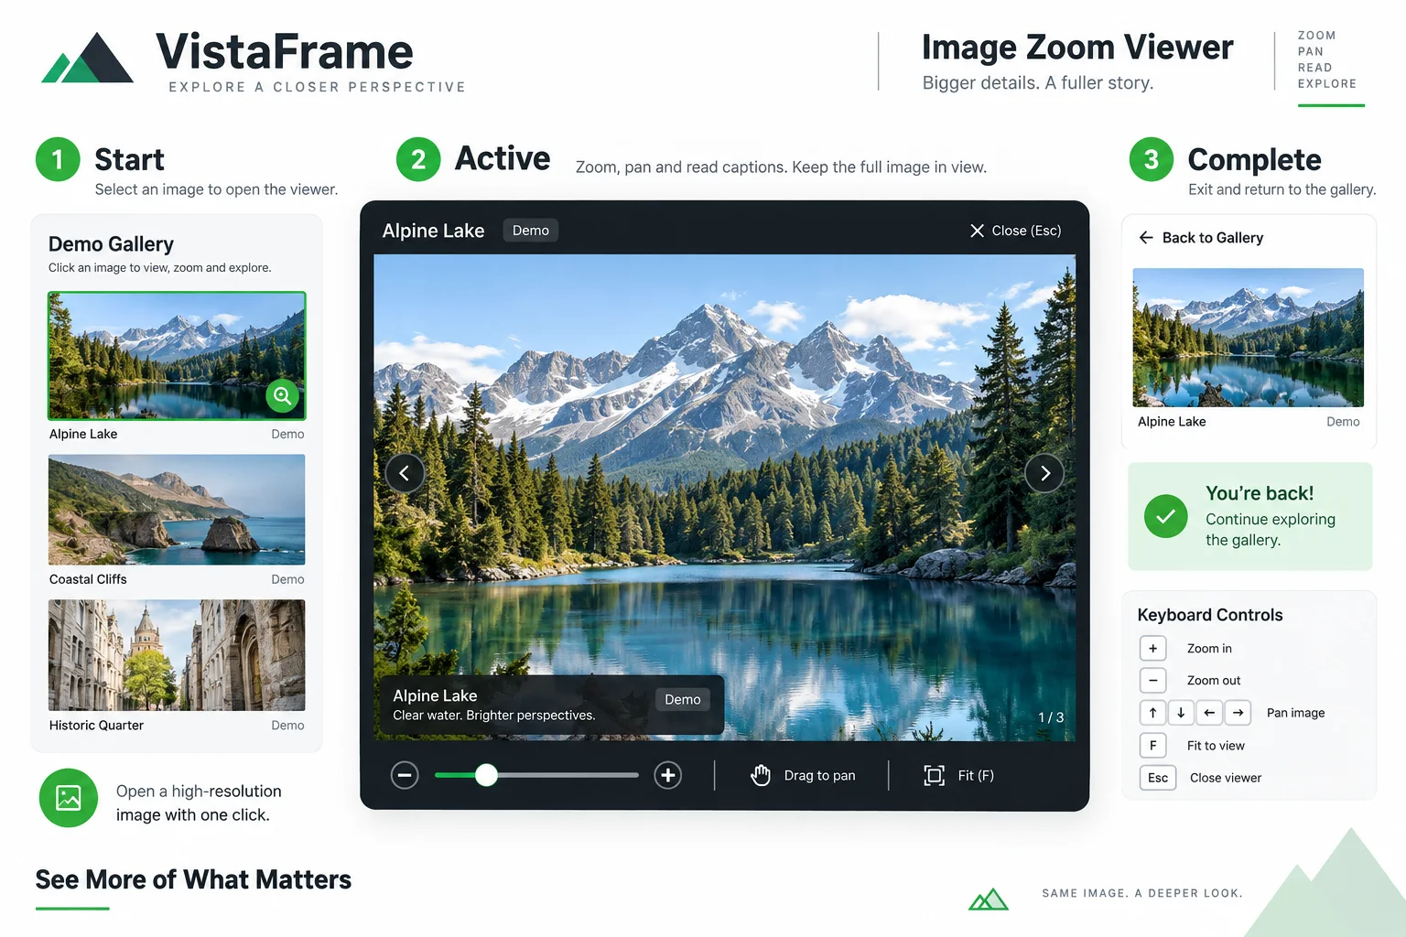1406x937 pixels.
Task: Click the up arrow key in Keyboard Controls
Action: (1153, 713)
